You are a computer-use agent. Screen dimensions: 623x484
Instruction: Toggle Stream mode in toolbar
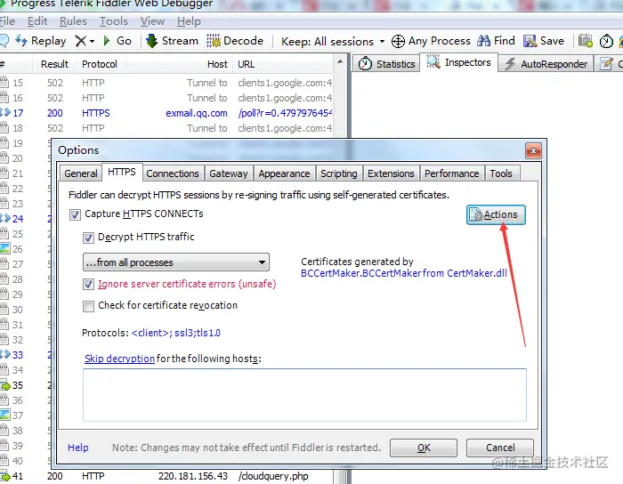[x=172, y=41]
